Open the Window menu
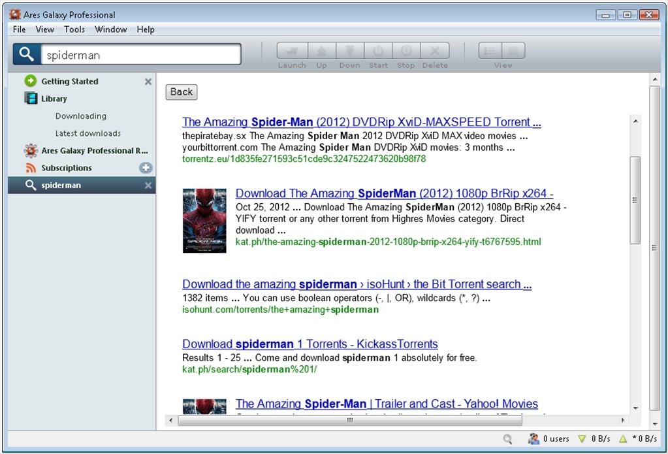 coord(111,29)
